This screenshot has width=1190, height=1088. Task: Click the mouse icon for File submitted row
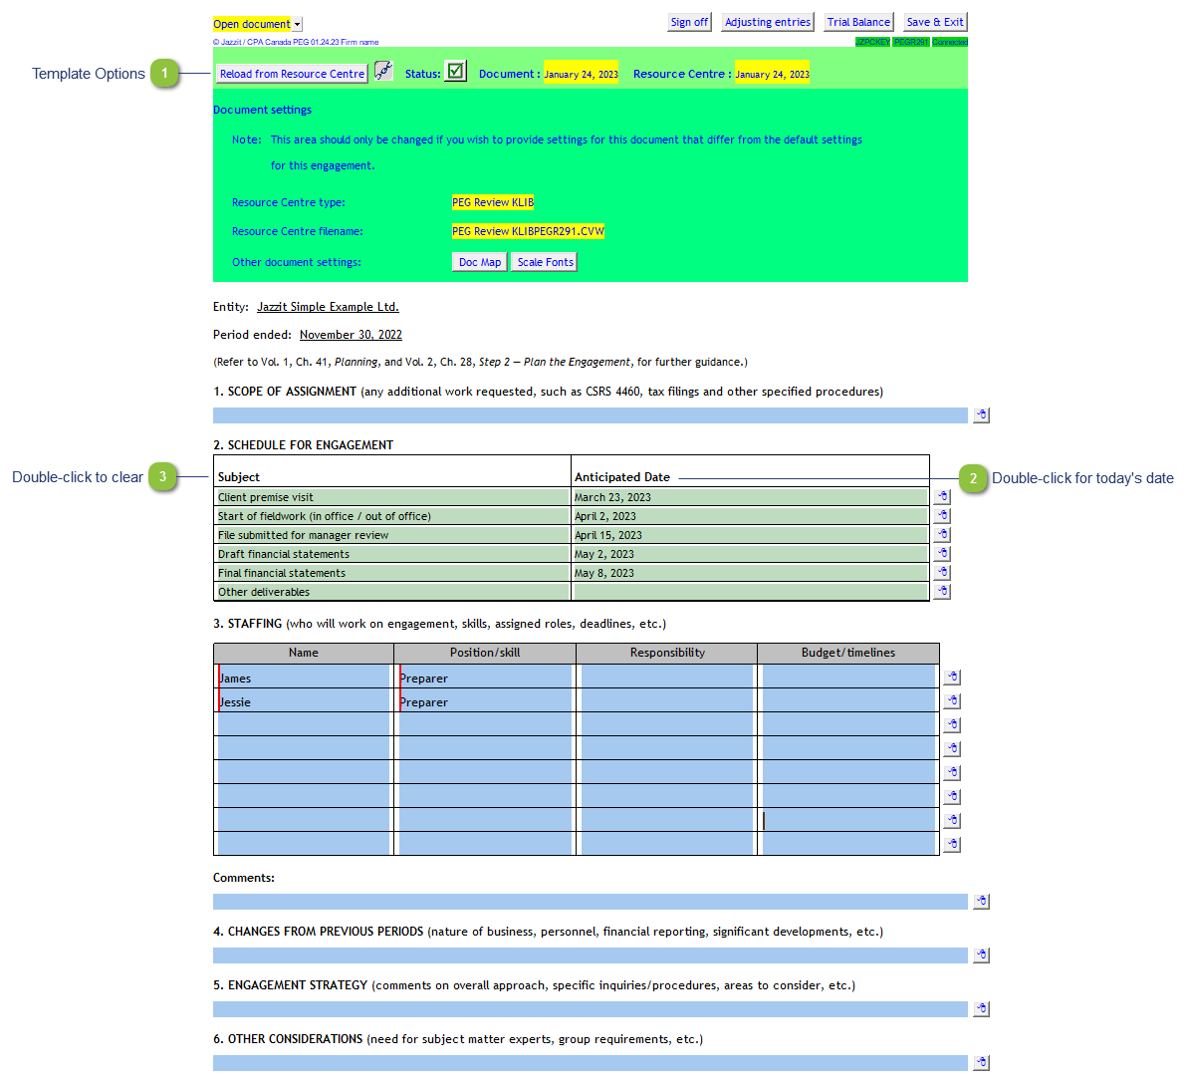942,534
